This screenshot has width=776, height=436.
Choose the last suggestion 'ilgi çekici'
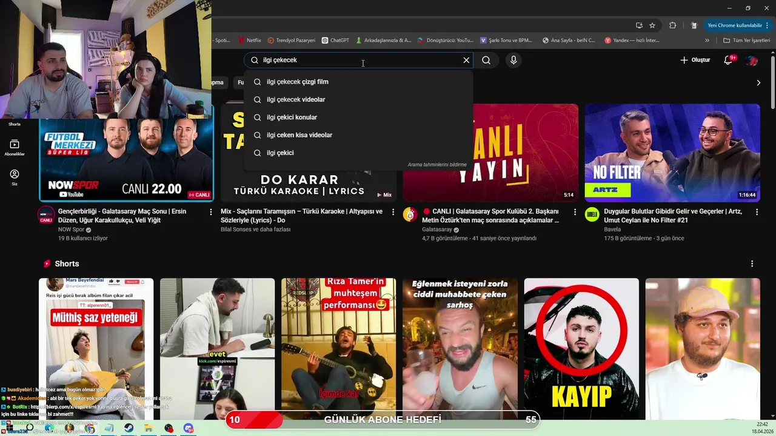(x=358, y=153)
